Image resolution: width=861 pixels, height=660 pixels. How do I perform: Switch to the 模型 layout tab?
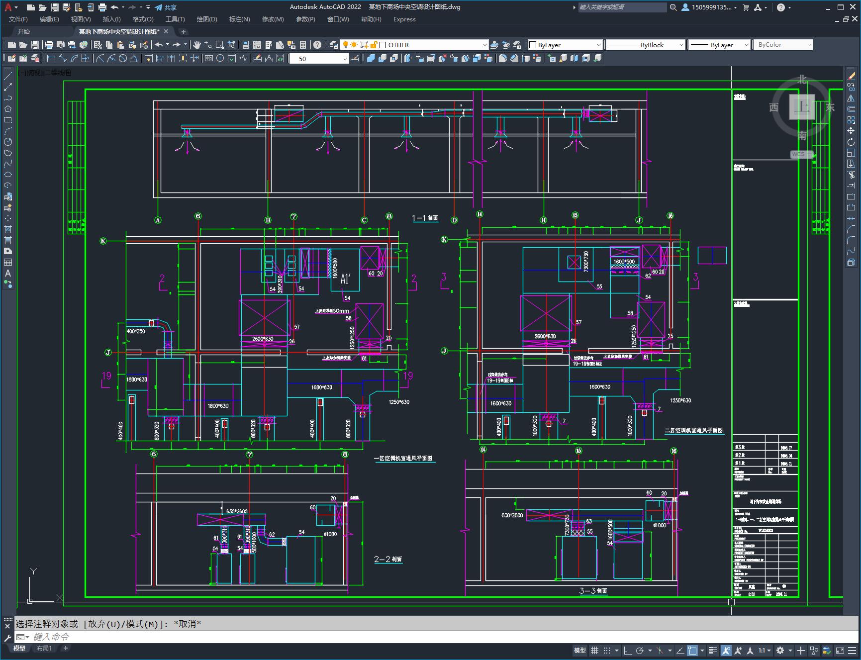coord(19,648)
